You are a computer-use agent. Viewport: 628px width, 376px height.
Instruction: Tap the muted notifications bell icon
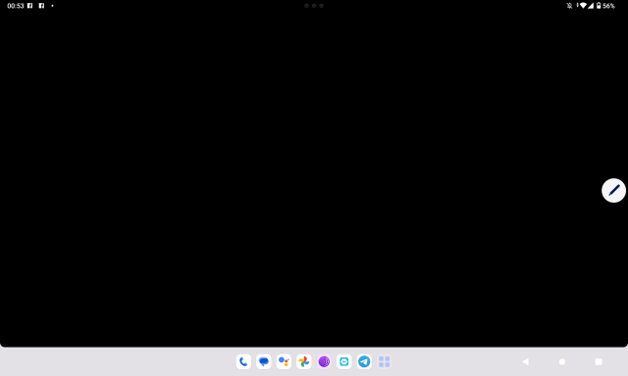point(569,6)
